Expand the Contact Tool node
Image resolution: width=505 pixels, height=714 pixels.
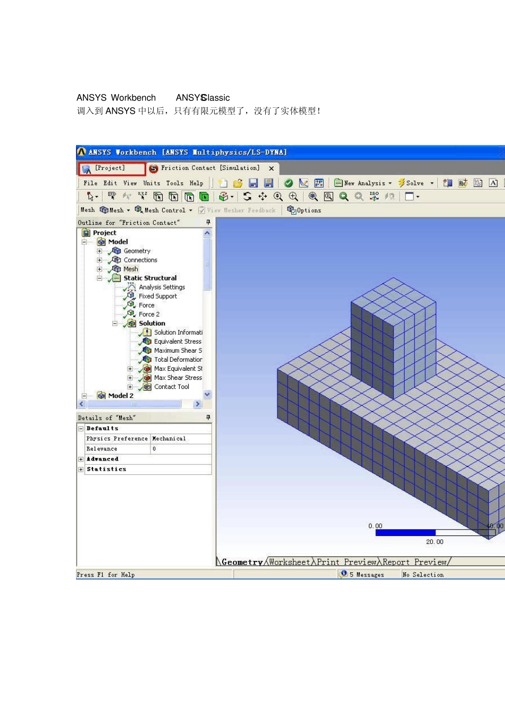click(x=130, y=387)
